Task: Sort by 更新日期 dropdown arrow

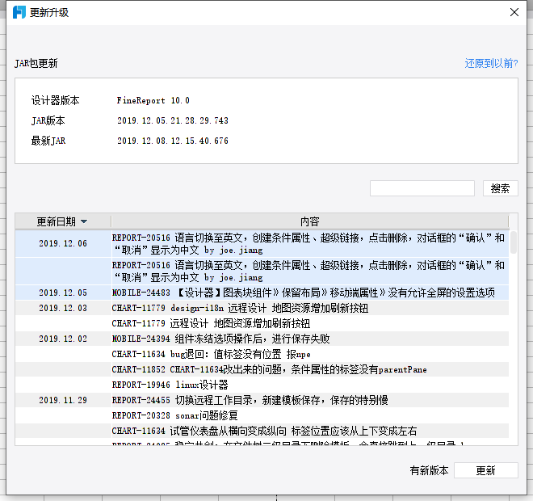Action: (84, 221)
